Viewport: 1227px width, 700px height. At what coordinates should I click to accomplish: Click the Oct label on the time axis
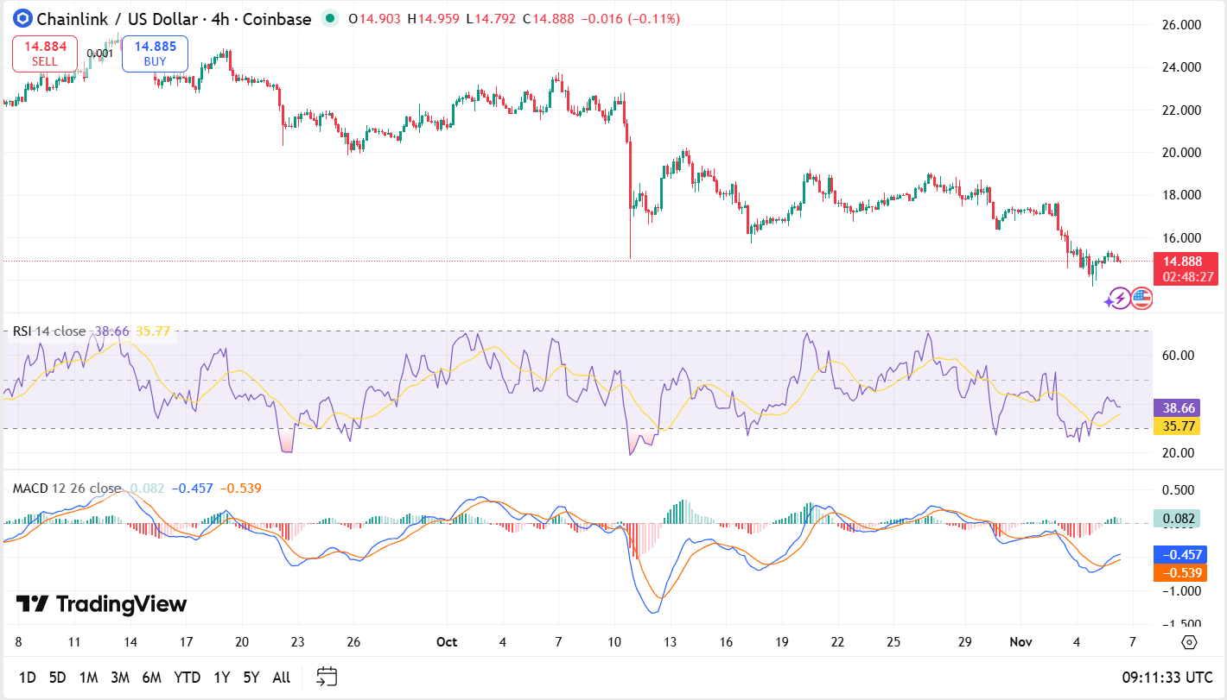point(446,642)
